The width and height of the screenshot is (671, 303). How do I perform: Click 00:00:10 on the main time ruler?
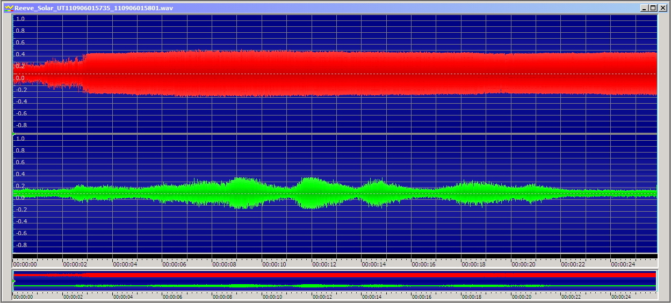pyautogui.click(x=275, y=264)
